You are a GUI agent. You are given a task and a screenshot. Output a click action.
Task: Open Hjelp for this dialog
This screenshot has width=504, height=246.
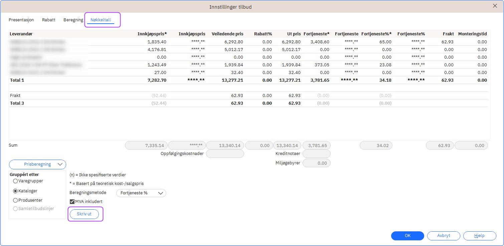(x=479, y=236)
